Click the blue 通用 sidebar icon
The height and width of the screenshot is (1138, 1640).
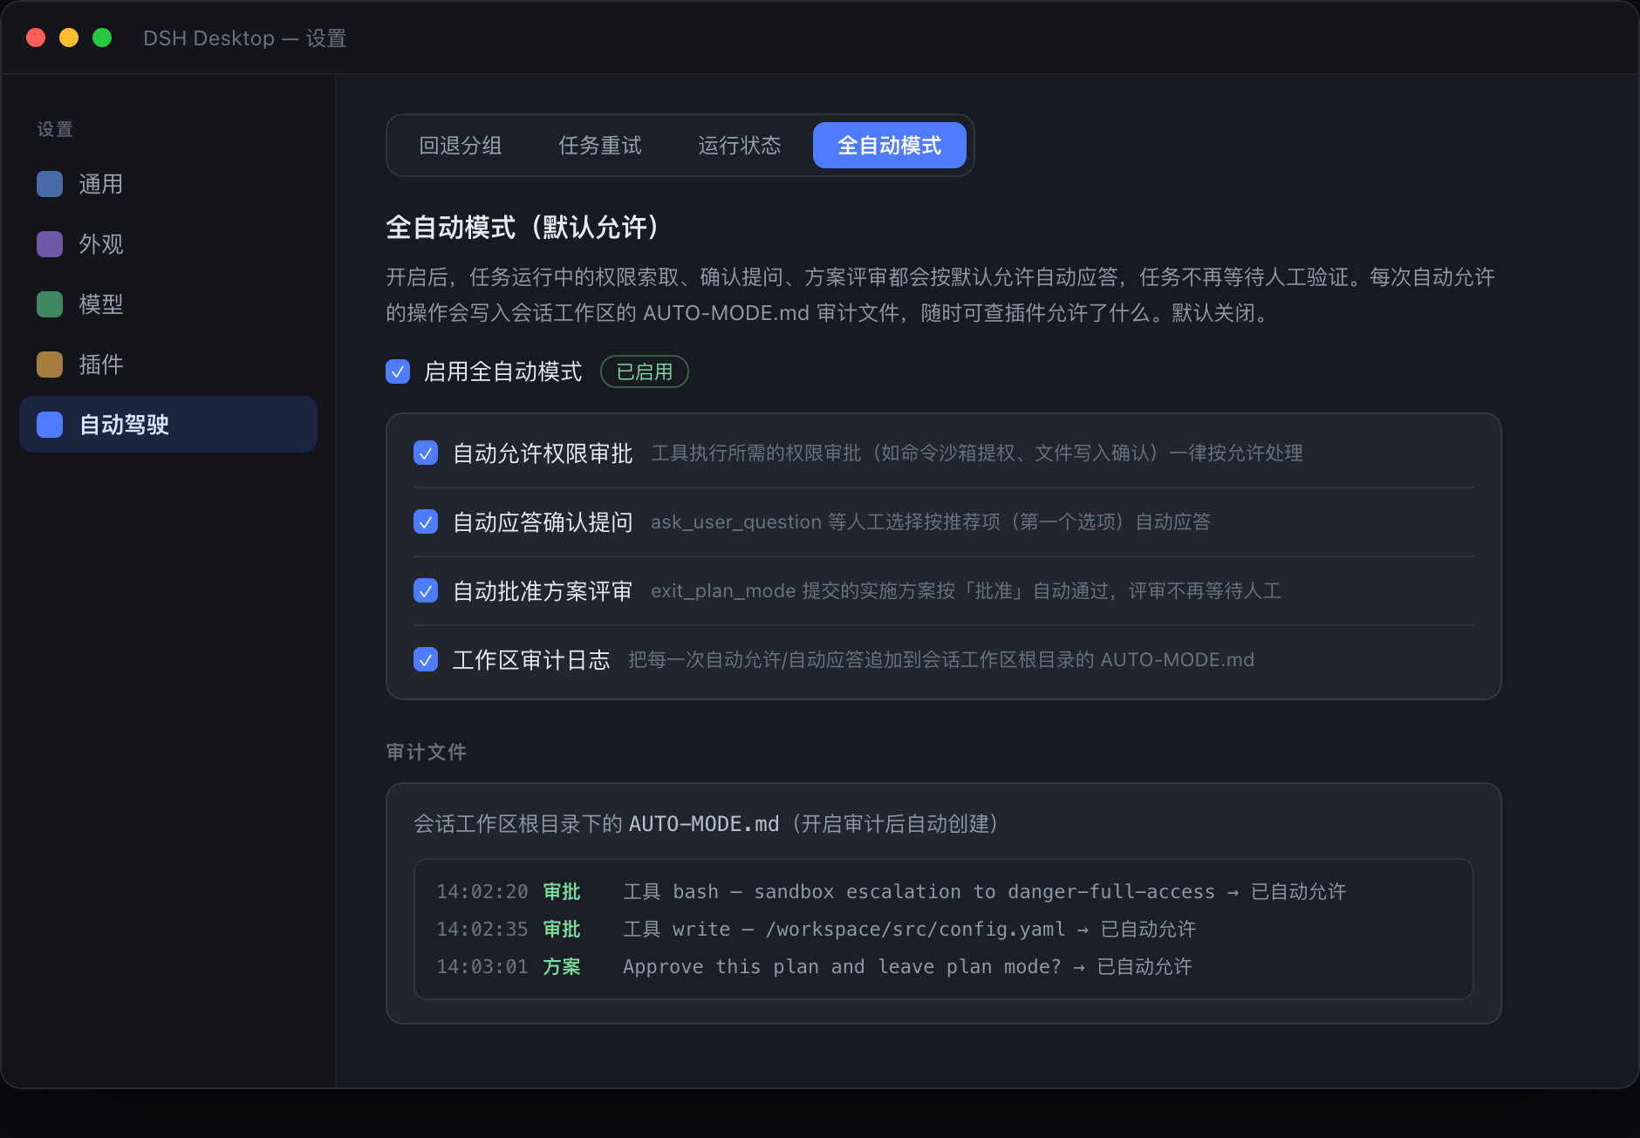(50, 184)
